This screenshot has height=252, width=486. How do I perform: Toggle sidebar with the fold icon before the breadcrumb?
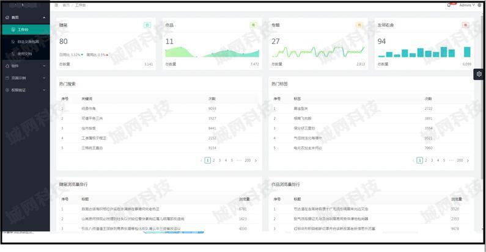[x=56, y=5]
